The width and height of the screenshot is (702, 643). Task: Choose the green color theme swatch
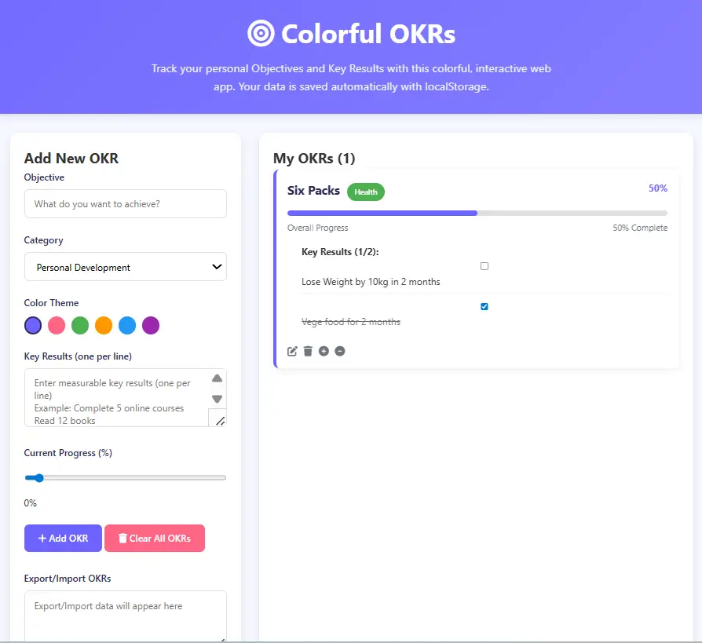click(x=80, y=325)
